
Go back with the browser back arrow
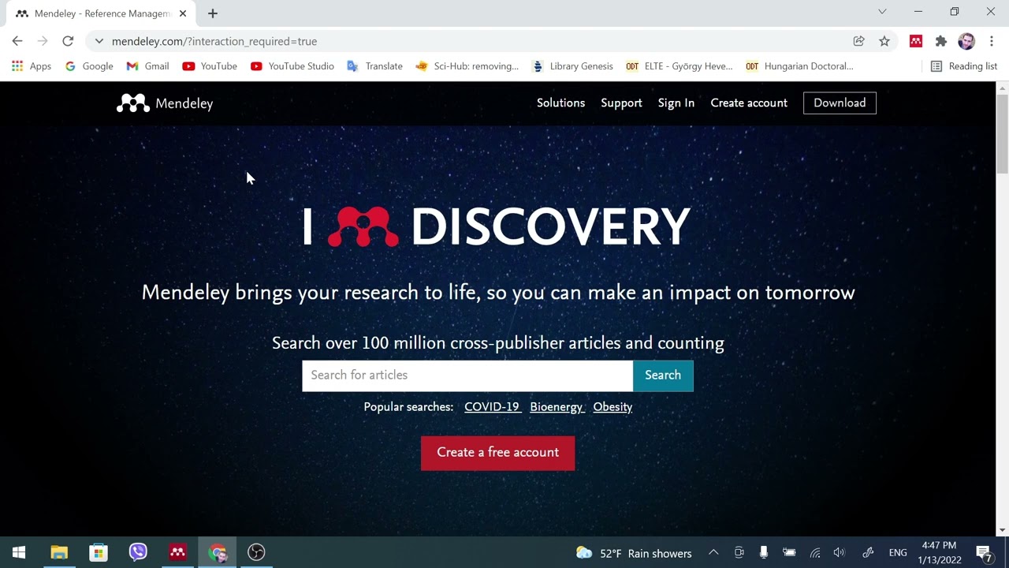point(17,41)
